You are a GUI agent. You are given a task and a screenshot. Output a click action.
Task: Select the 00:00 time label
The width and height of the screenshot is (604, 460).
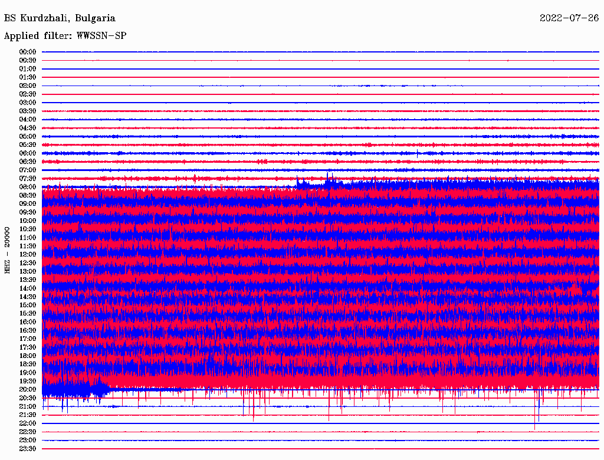(28, 52)
